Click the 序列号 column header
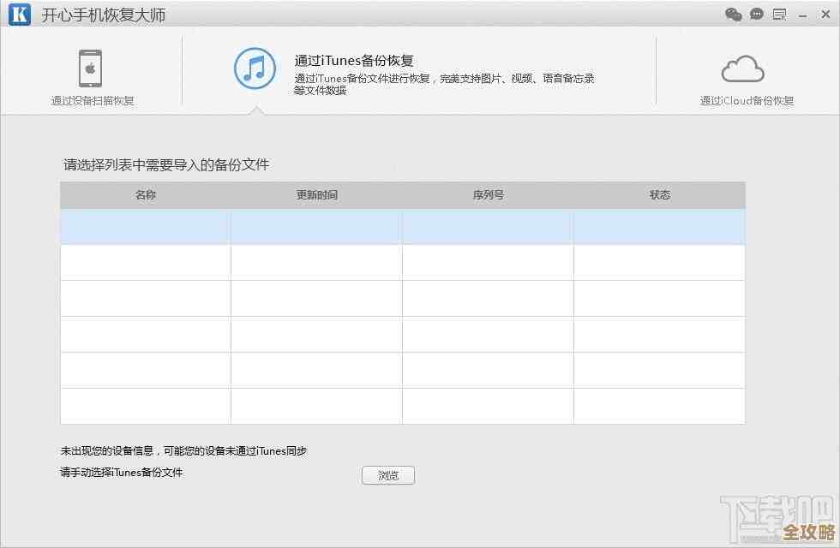 click(488, 195)
